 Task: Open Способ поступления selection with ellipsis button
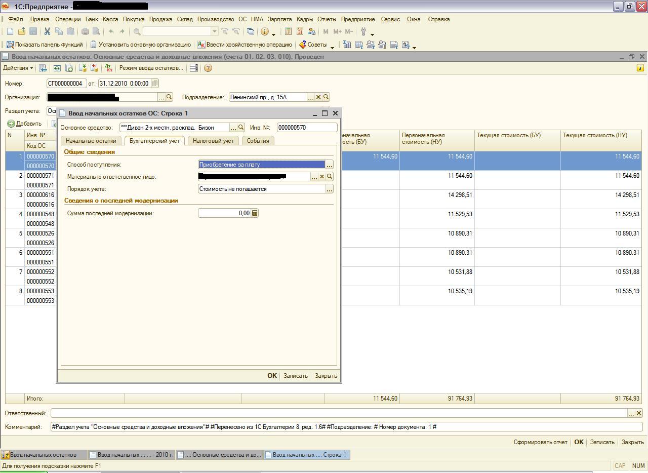pos(329,165)
